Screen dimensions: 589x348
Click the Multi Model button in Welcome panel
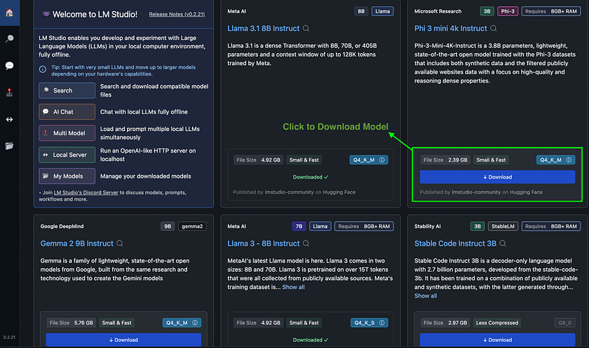click(x=67, y=133)
